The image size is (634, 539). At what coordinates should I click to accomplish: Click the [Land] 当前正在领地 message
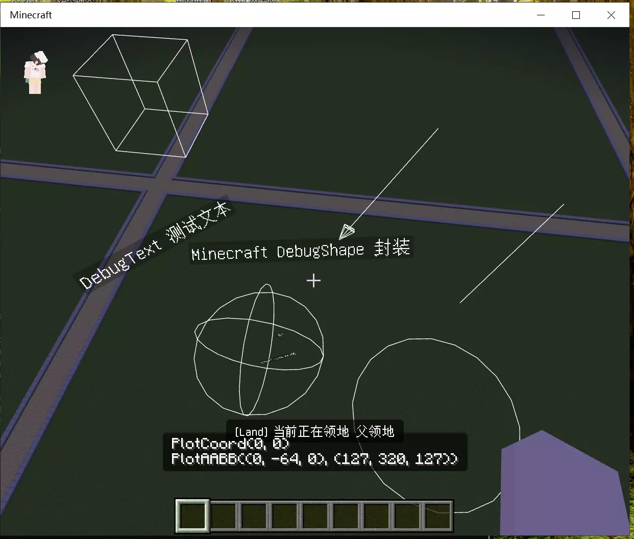314,431
